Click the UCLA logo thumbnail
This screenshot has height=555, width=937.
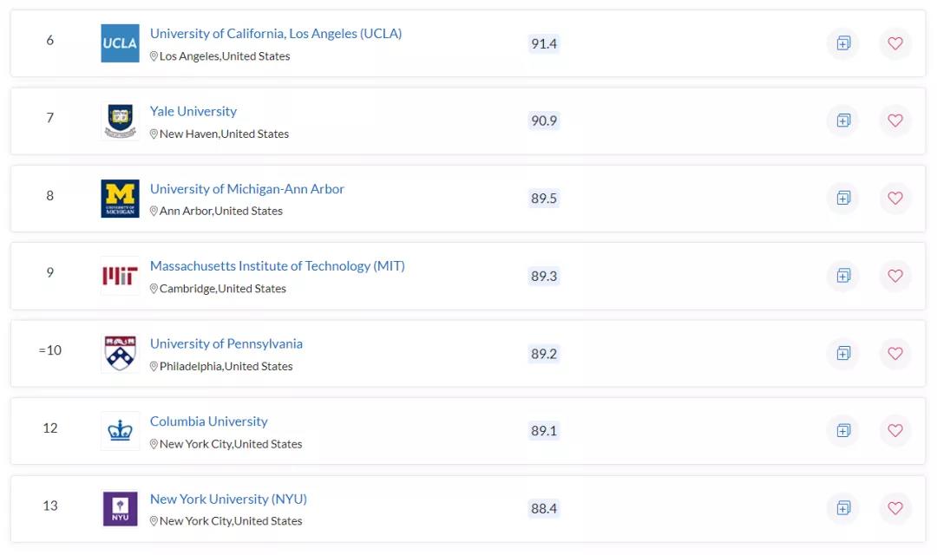[120, 43]
